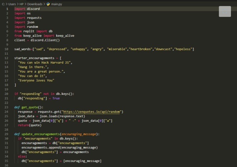This screenshot has width=237, height=167.
Task: Open the HP breadcrumb folder
Action: tap(21, 4)
